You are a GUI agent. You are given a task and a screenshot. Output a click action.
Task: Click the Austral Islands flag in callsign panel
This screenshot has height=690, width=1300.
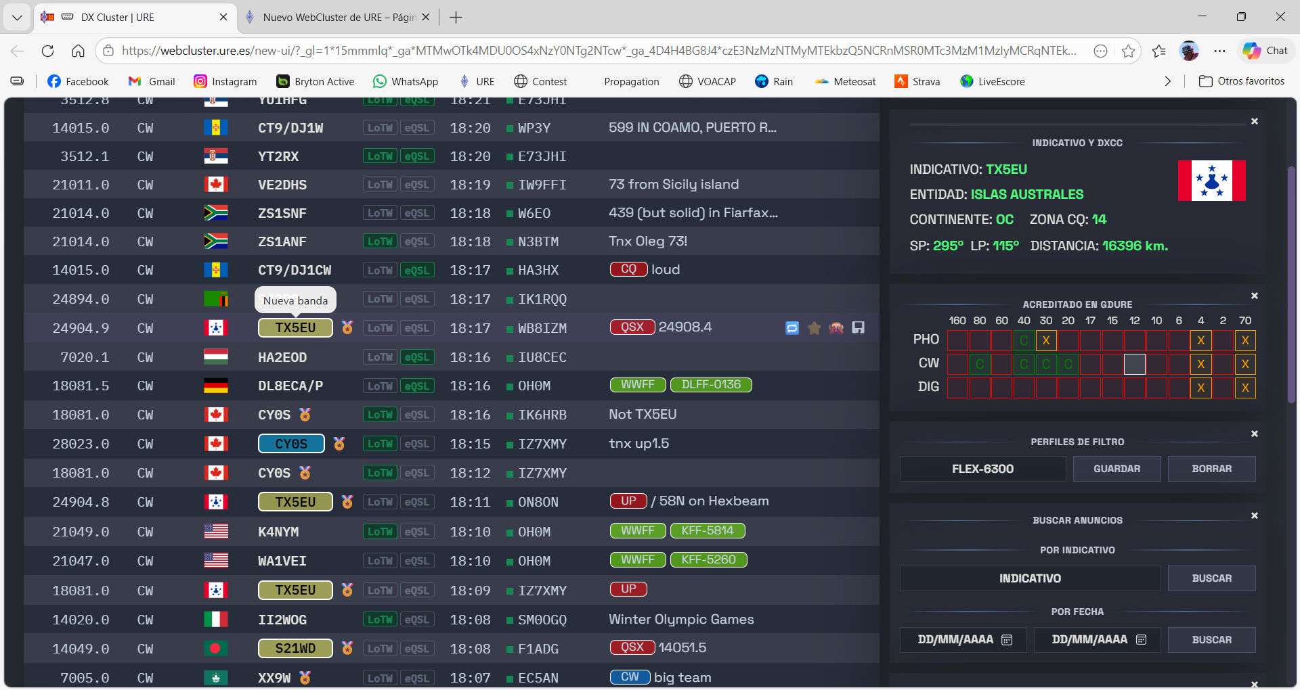point(1211,181)
